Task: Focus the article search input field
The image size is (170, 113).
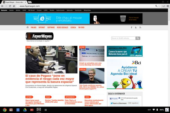Action: tap(123, 38)
